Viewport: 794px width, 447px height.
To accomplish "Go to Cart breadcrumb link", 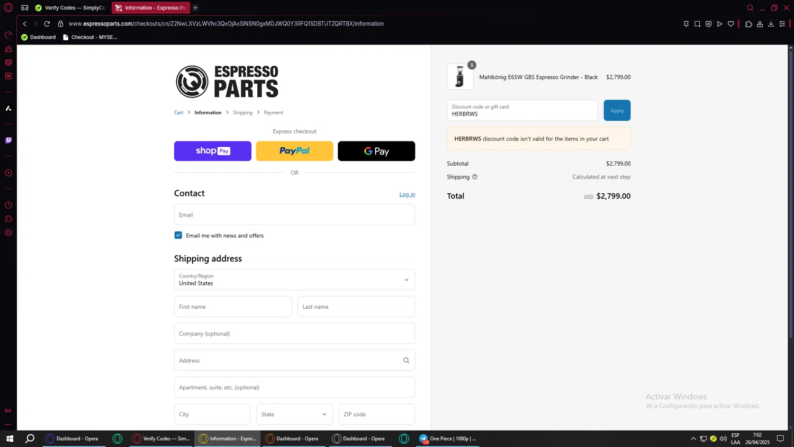I will [x=179, y=112].
